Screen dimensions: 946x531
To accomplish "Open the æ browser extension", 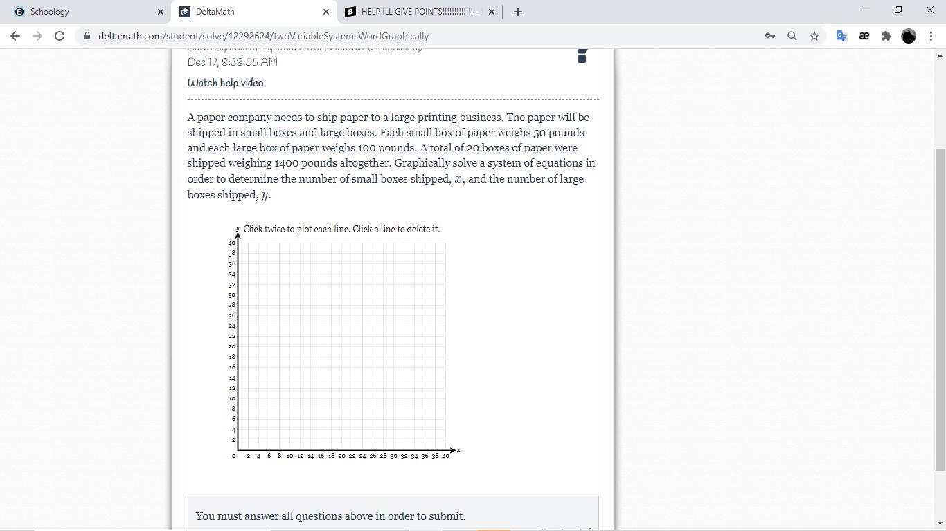I will point(864,36).
